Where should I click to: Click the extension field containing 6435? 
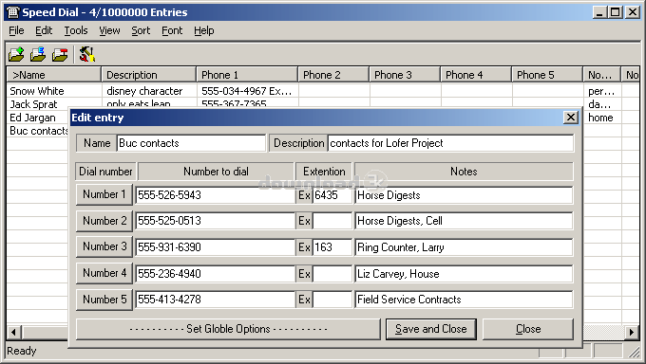point(332,195)
